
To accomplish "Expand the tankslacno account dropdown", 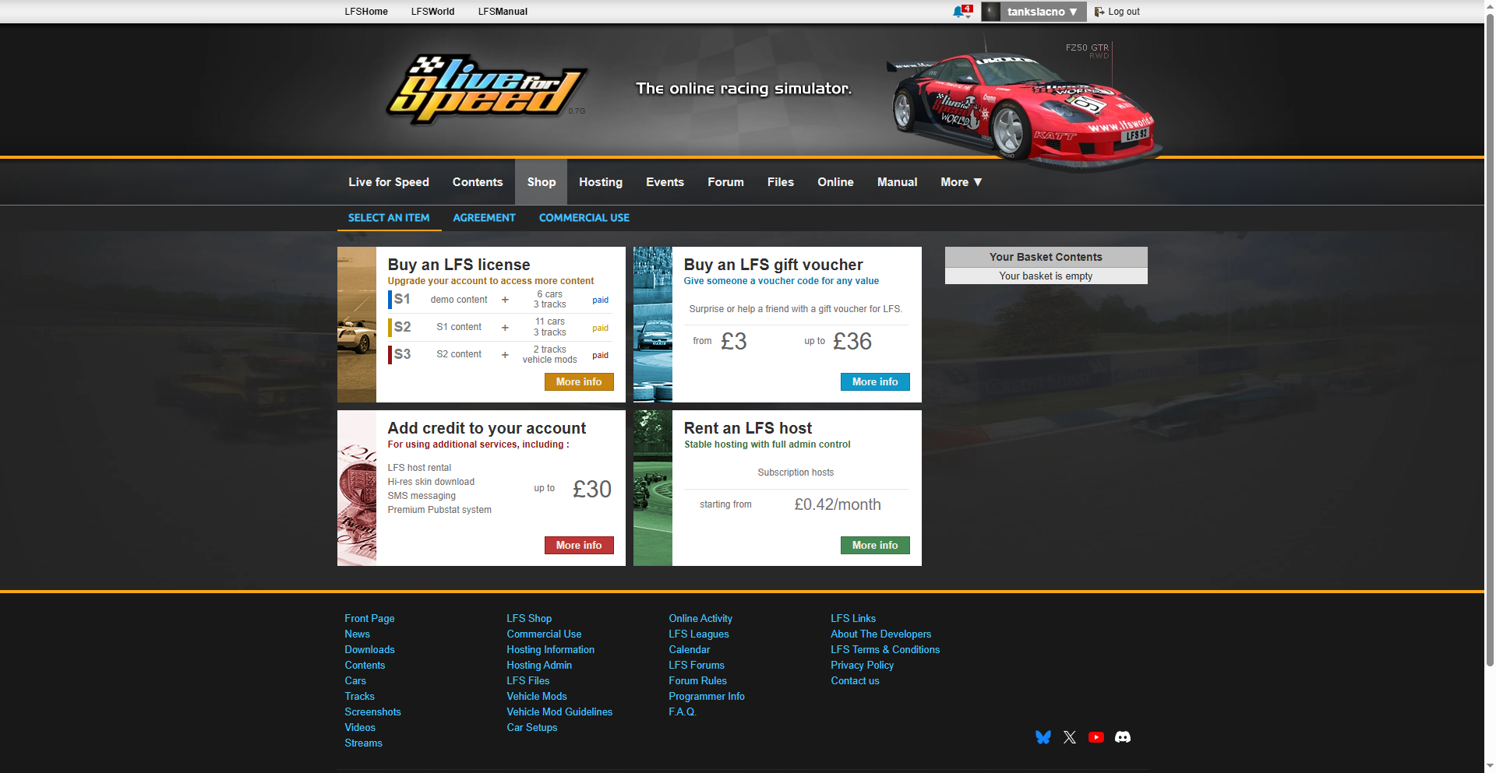I will (x=1042, y=12).
